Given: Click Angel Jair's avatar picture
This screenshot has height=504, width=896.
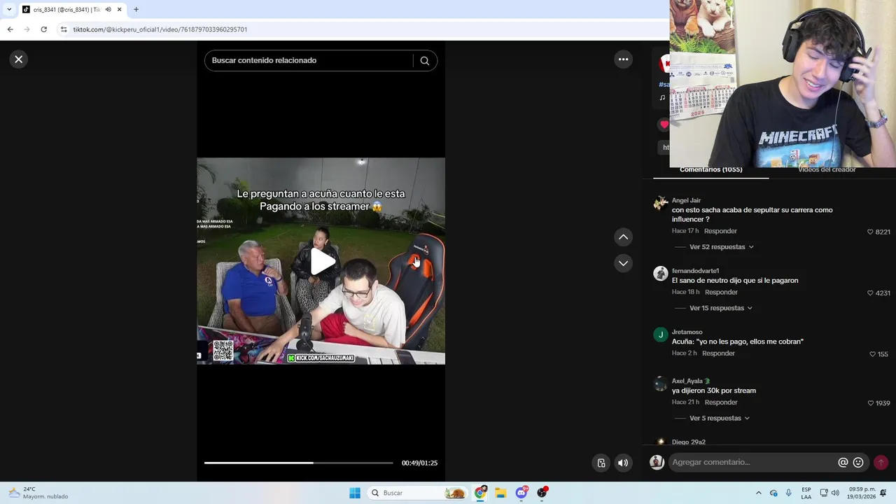Looking at the screenshot, I should coord(660,203).
